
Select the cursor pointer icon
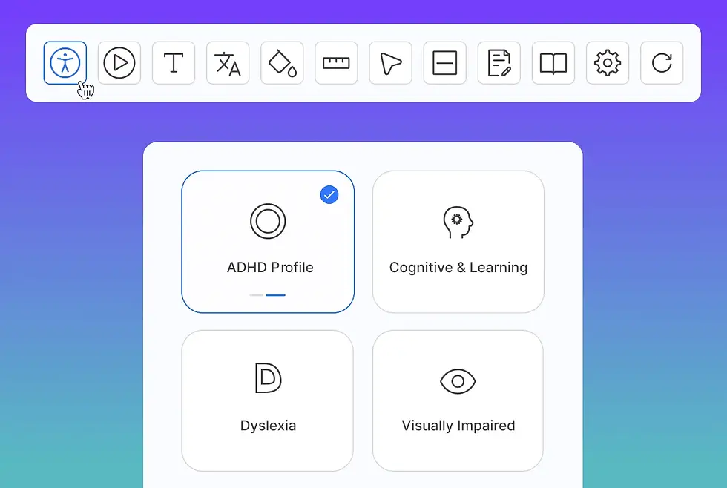[390, 63]
